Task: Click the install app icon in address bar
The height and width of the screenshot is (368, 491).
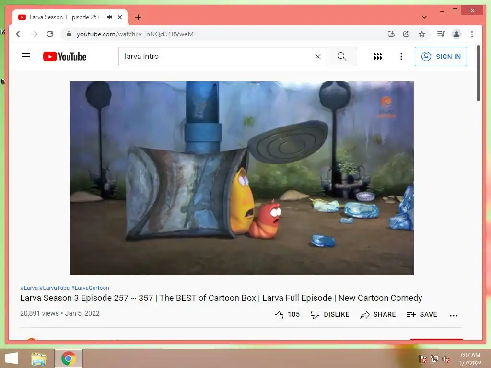Action: pyautogui.click(x=391, y=34)
